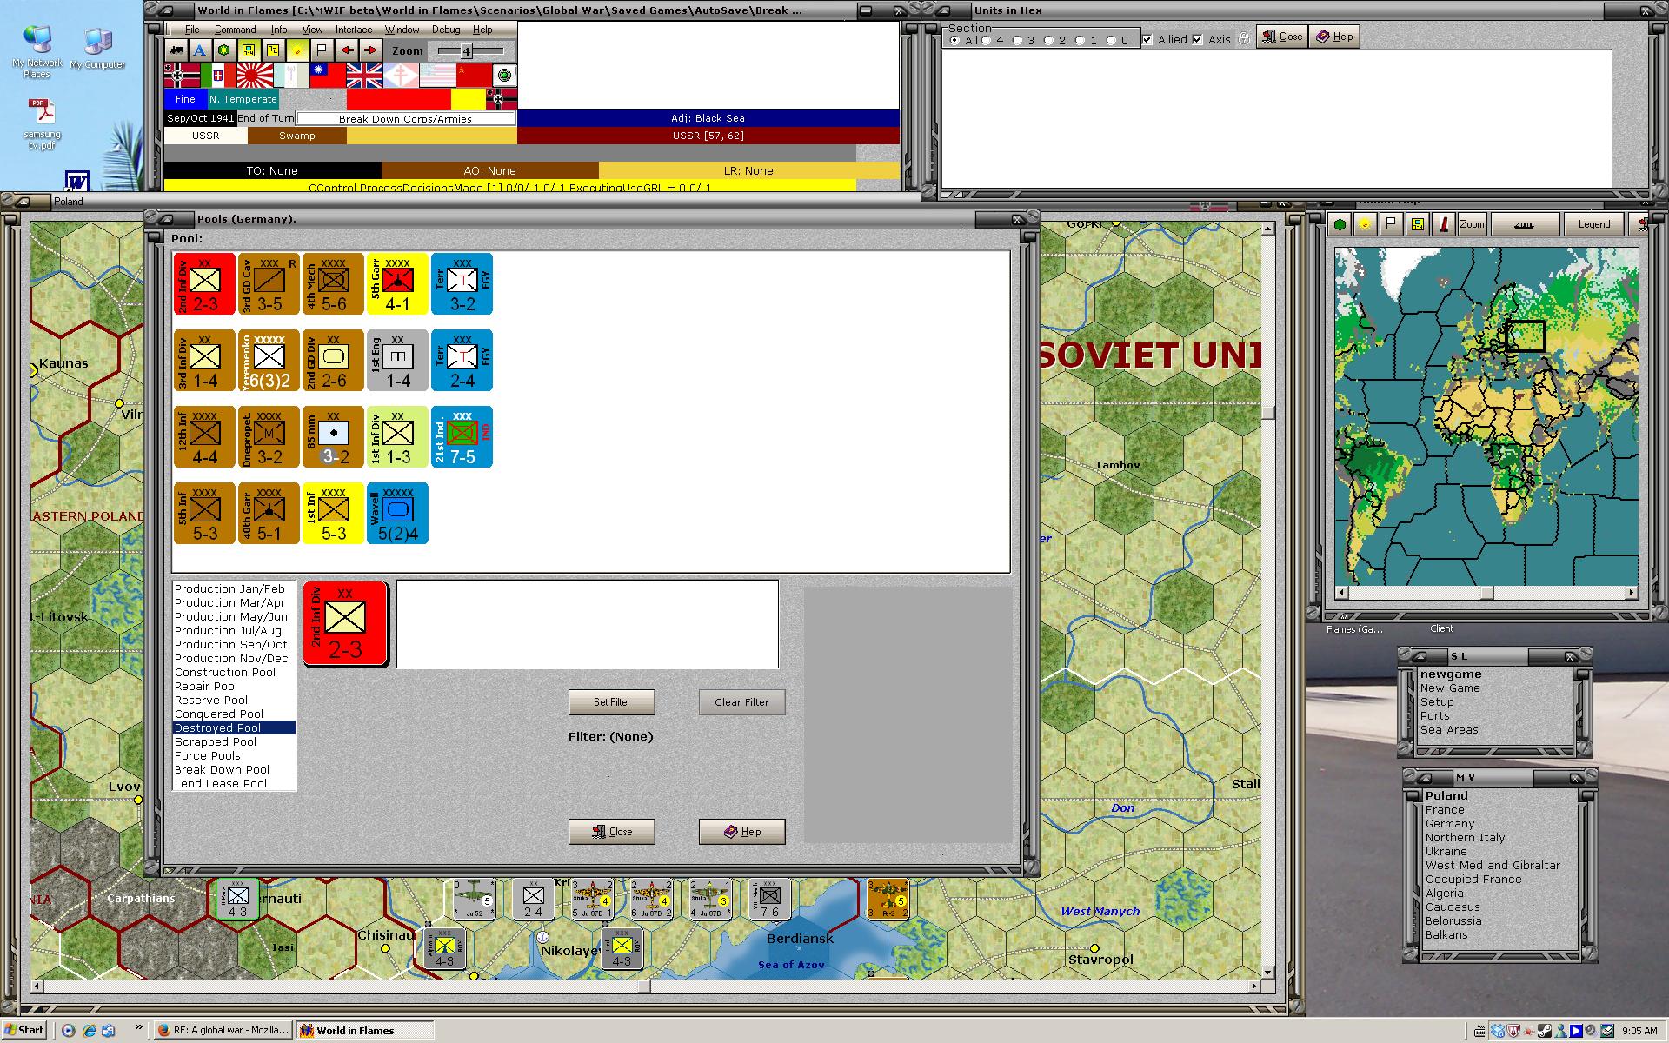
Task: Select the German flag in the country bar
Action: pyautogui.click(x=182, y=76)
